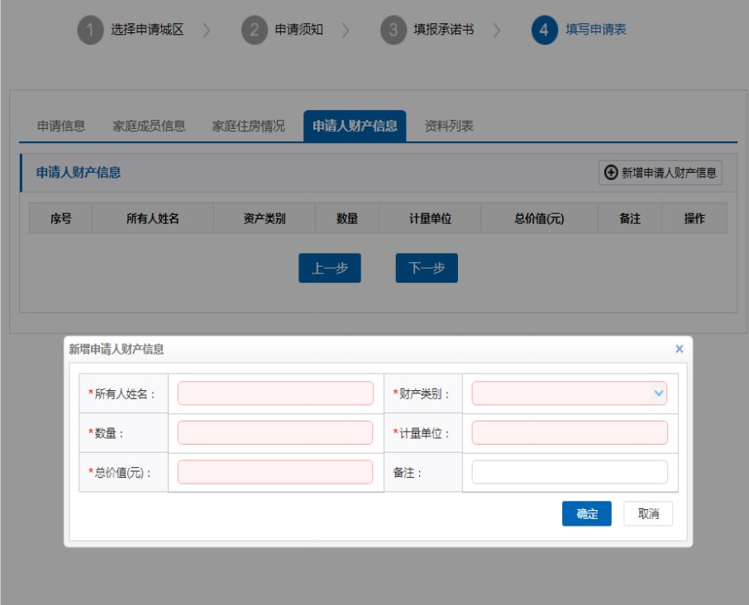Close the 新增申请人财产信息 dialog with X
This screenshot has width=749, height=605.
[x=679, y=349]
